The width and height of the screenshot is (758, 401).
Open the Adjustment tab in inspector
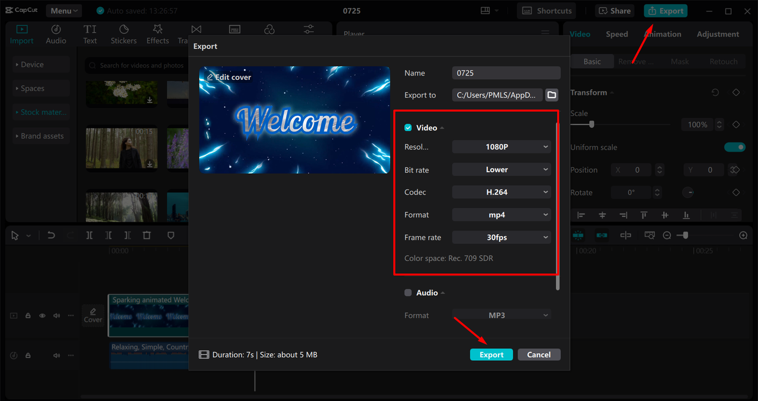point(718,34)
